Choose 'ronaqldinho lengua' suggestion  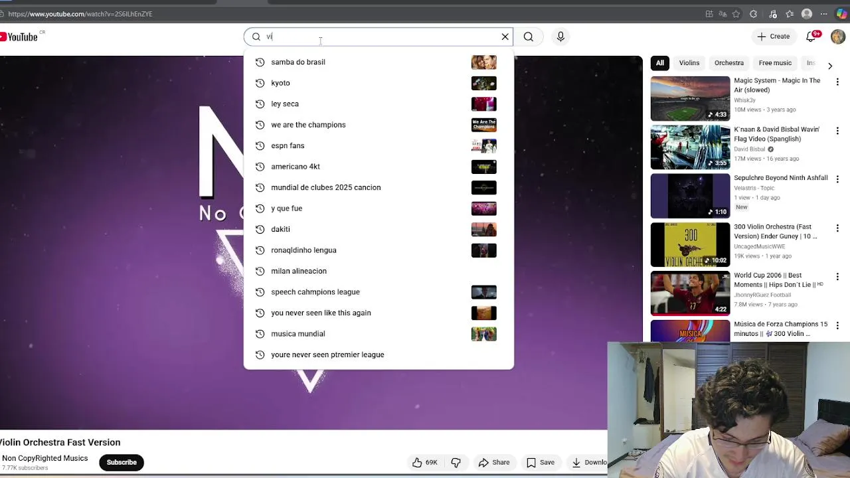pyautogui.click(x=379, y=250)
